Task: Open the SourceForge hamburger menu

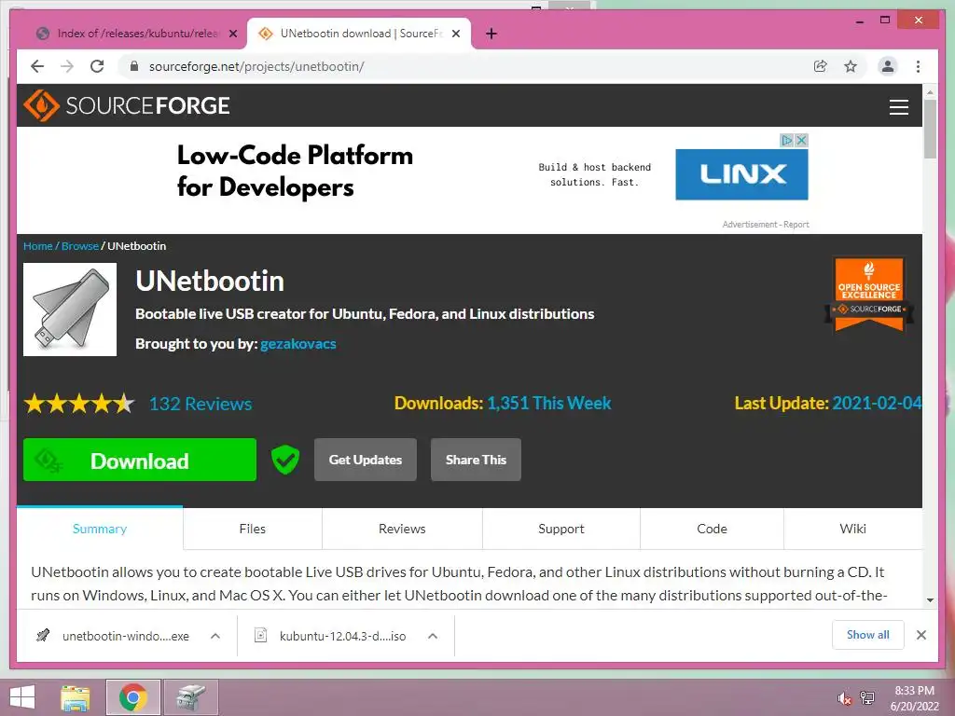Action: point(899,106)
